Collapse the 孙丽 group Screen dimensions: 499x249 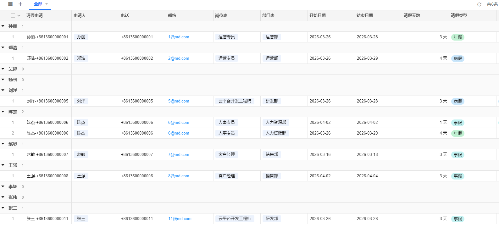(x=3, y=26)
